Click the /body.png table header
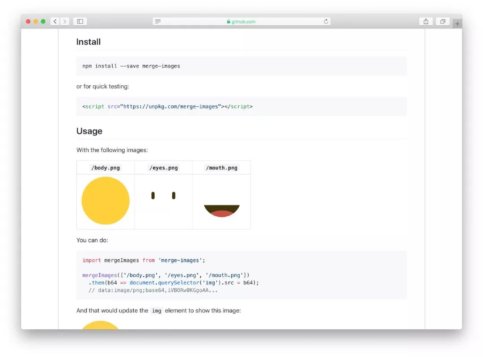Viewport: 483px width, 357px height. coord(106,168)
